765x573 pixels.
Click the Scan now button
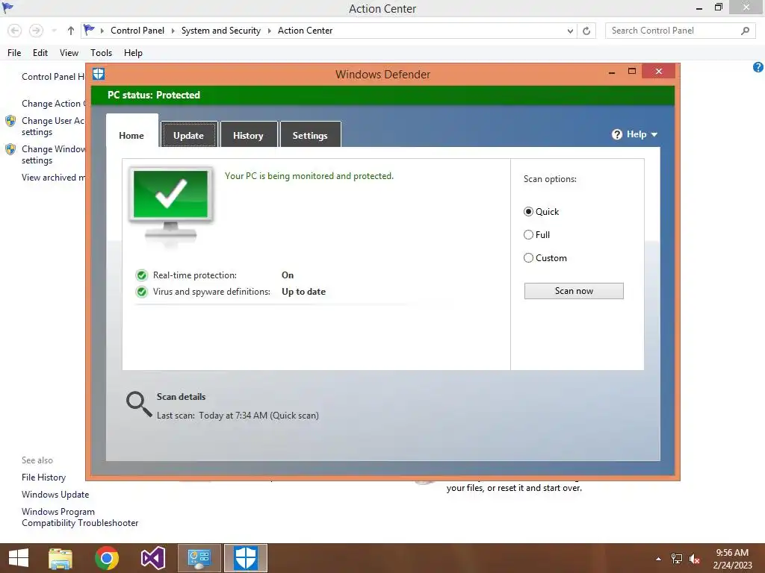(x=574, y=291)
